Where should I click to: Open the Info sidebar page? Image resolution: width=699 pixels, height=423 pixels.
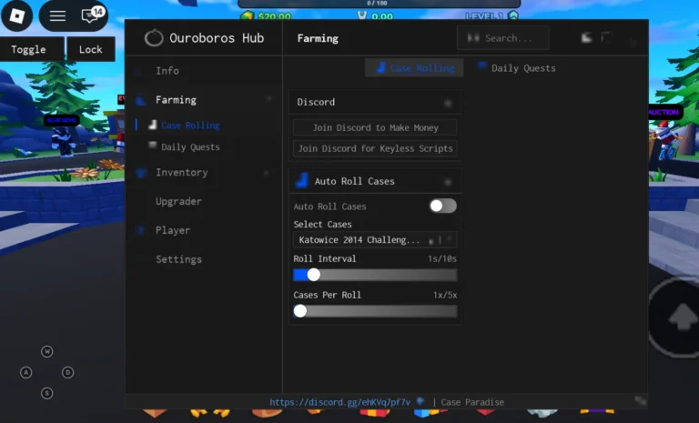point(167,71)
